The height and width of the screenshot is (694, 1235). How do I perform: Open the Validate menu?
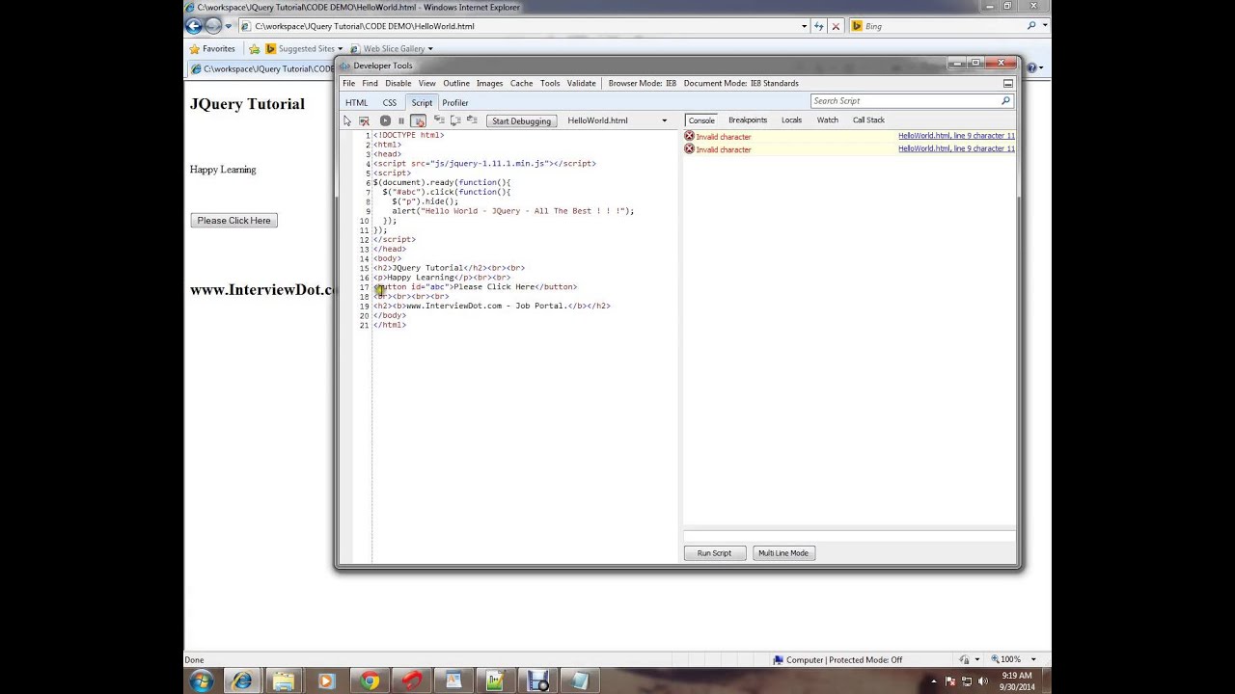click(581, 83)
